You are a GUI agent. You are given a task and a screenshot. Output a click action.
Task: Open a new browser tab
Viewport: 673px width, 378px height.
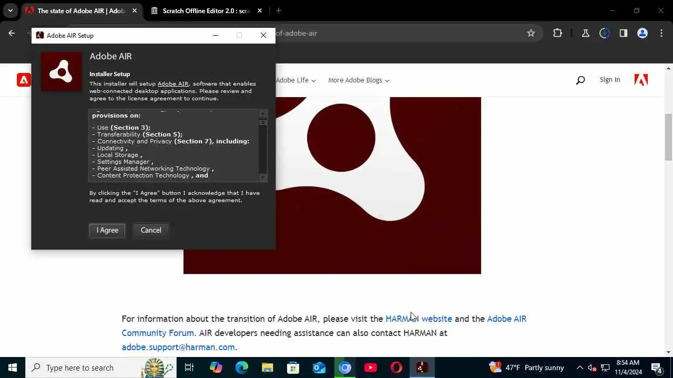(x=279, y=10)
